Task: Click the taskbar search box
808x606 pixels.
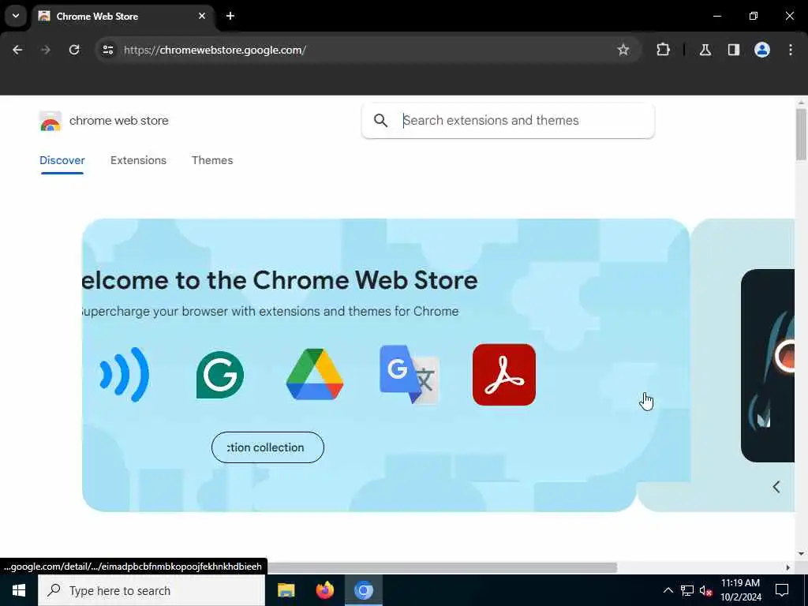Action: click(151, 590)
